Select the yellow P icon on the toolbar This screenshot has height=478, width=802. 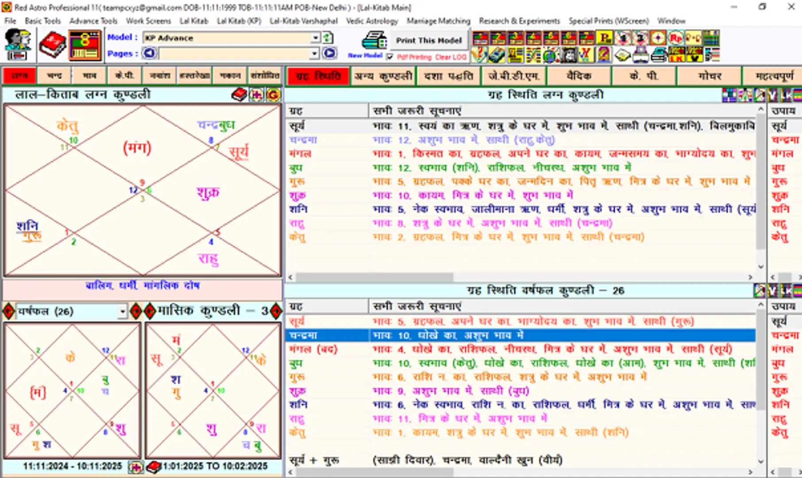pos(604,38)
